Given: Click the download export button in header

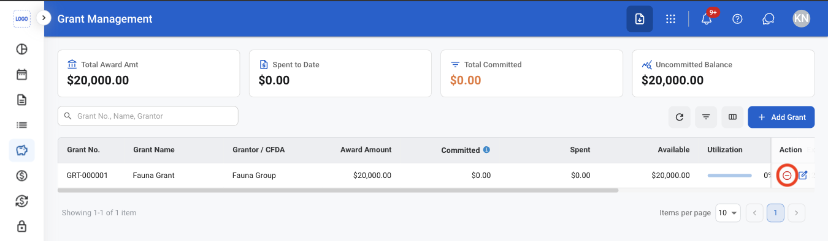Looking at the screenshot, I should pos(640,19).
